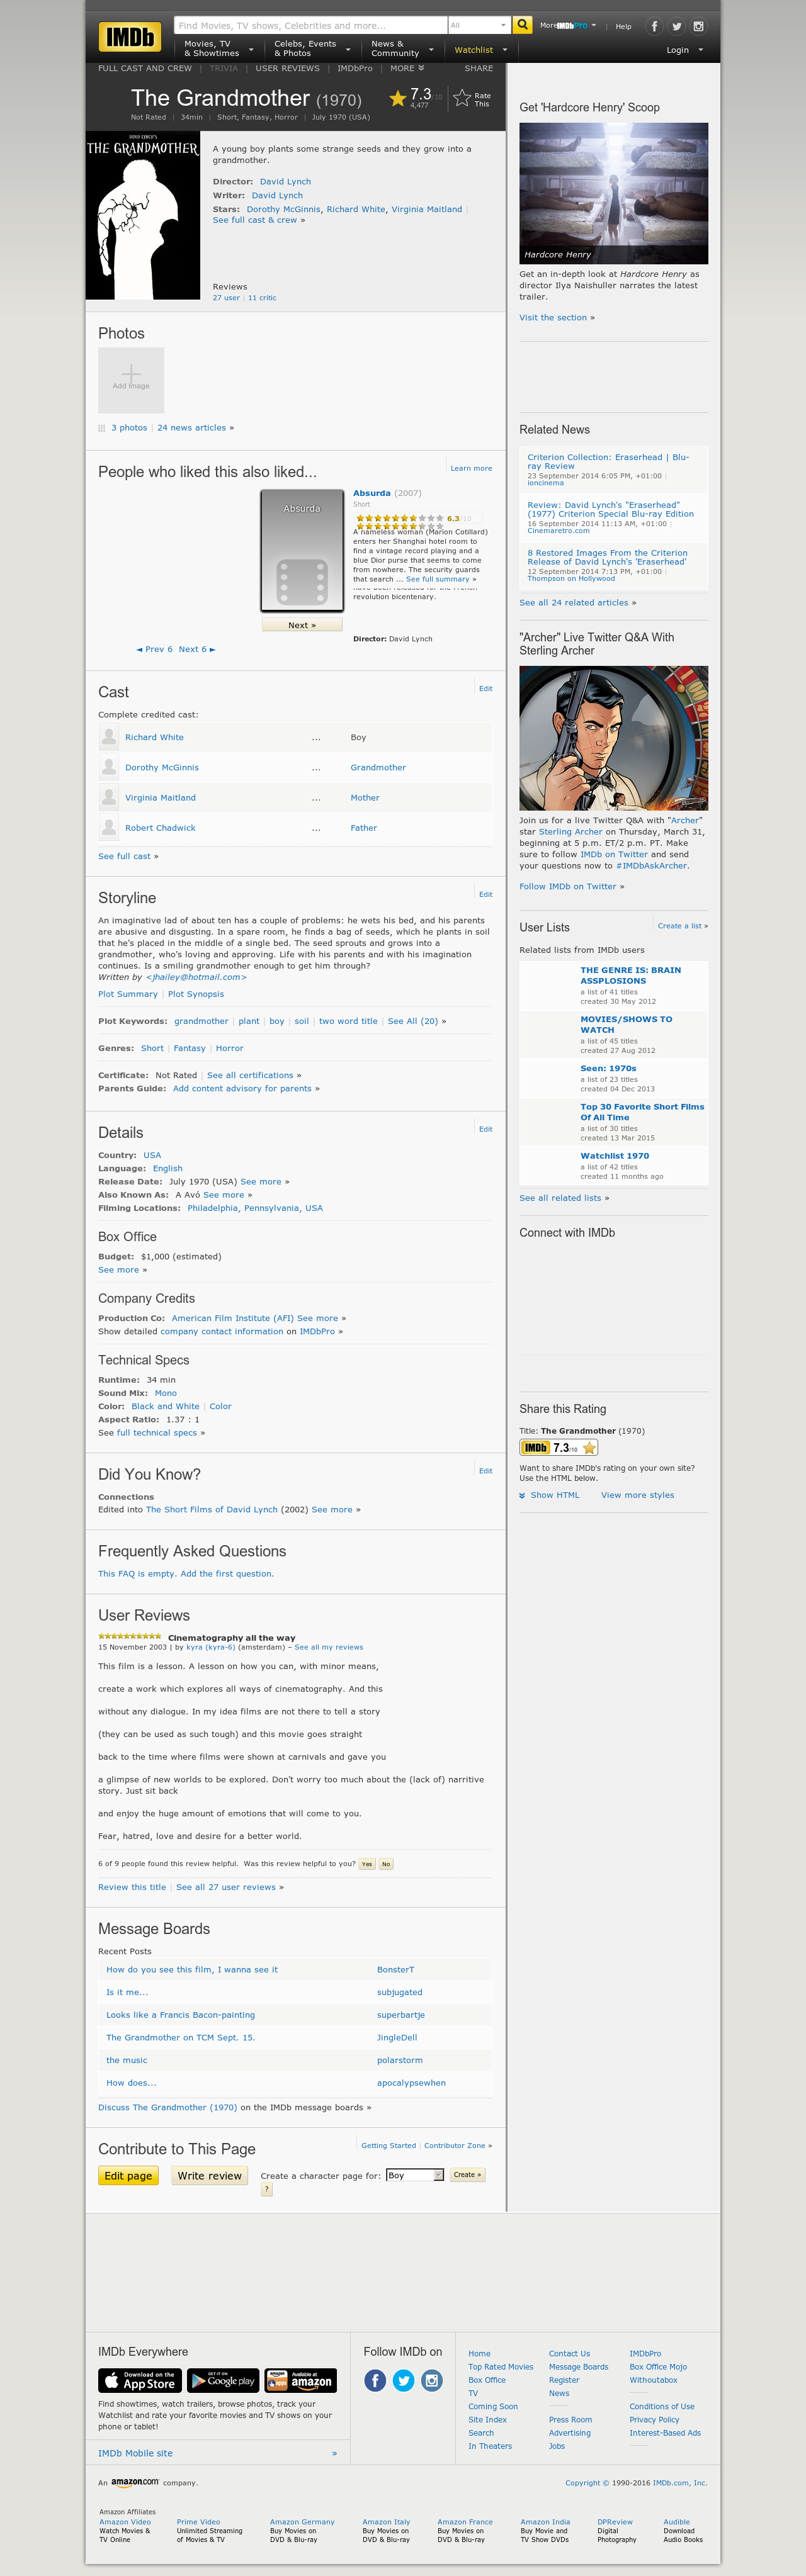
Task: Click Robert Chadwick's cast avatar icon
Action: (x=108, y=827)
